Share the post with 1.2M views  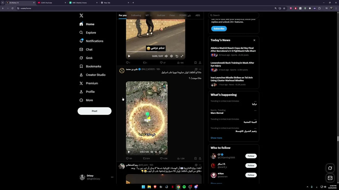click(200, 158)
